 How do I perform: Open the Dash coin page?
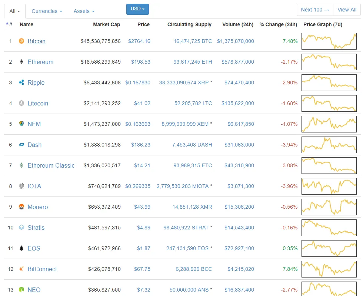point(34,145)
